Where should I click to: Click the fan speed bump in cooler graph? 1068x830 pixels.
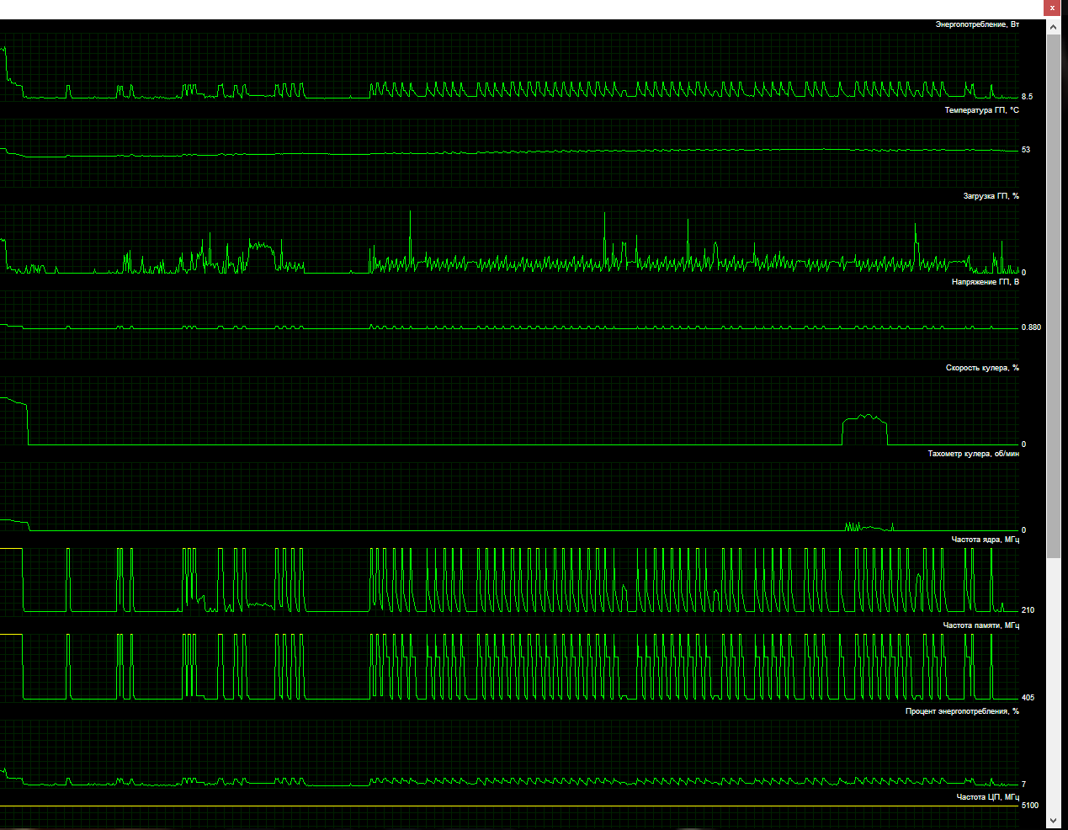[x=865, y=428]
